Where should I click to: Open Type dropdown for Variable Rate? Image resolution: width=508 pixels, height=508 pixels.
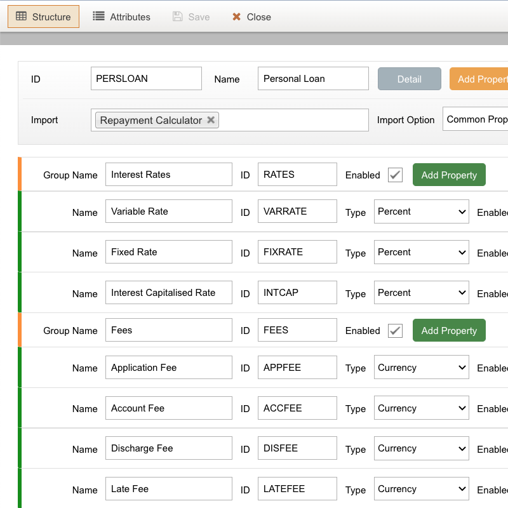(422, 211)
